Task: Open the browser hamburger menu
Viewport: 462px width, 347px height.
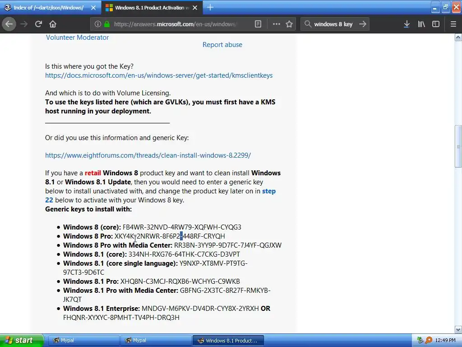Action: tap(453, 24)
